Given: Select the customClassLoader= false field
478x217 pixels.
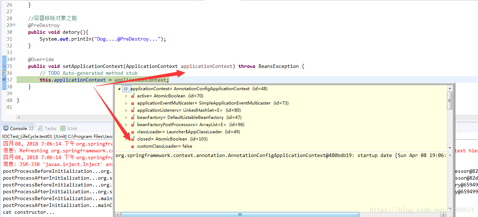Looking at the screenshot, I should pyautogui.click(x=164, y=146).
